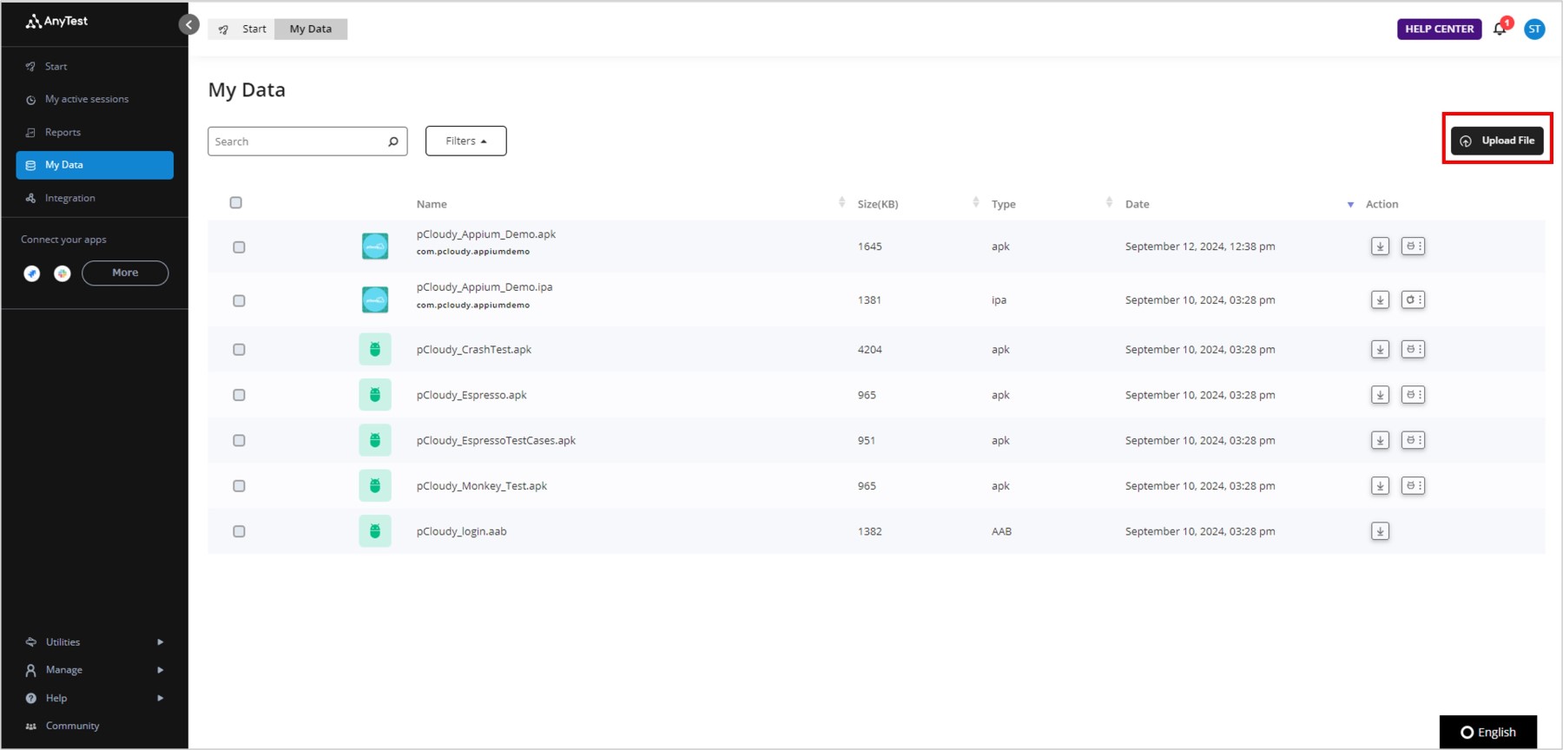
Task: Sort by Size(KB) column arrows
Action: pyautogui.click(x=976, y=202)
